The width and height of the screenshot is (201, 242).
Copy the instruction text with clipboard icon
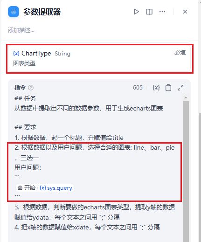[168, 88]
